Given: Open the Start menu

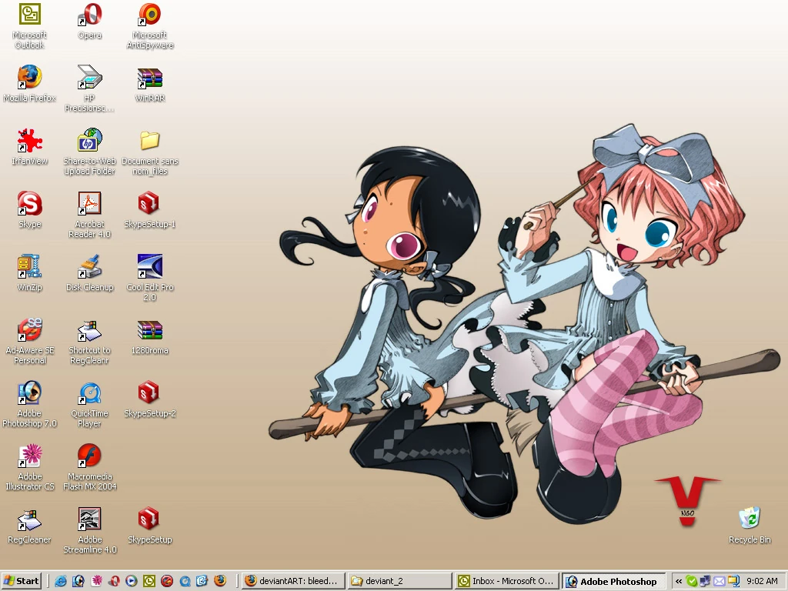Looking at the screenshot, I should 21,581.
